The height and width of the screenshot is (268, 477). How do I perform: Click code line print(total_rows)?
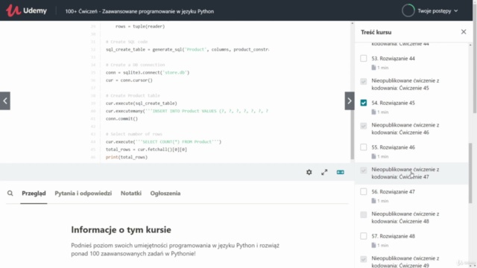coord(127,157)
